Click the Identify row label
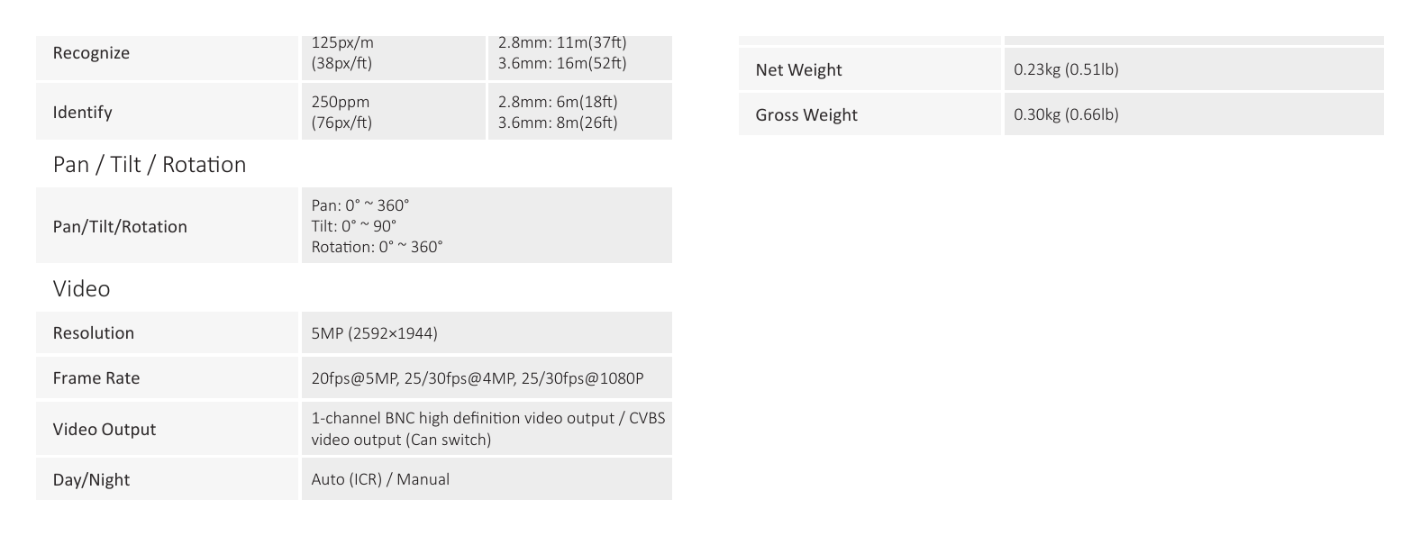The width and height of the screenshot is (1420, 536). click(x=82, y=113)
